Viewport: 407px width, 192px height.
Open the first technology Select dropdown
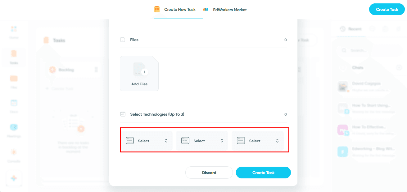point(147,141)
